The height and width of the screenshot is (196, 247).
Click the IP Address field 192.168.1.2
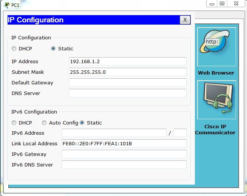coord(128,61)
